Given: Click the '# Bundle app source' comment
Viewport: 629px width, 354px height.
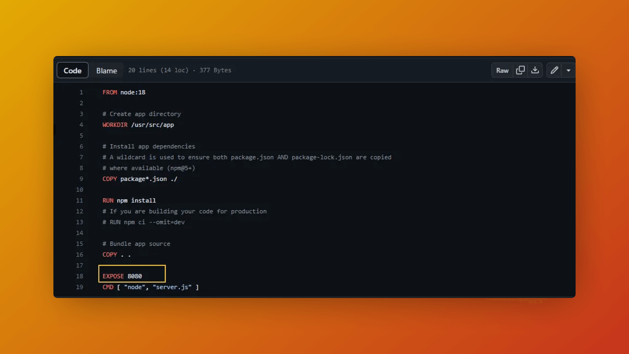Looking at the screenshot, I should click(x=136, y=244).
